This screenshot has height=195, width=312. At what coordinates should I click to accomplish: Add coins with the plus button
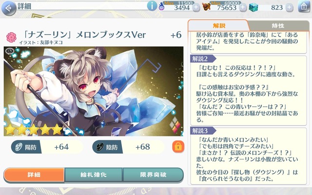coord(243,8)
